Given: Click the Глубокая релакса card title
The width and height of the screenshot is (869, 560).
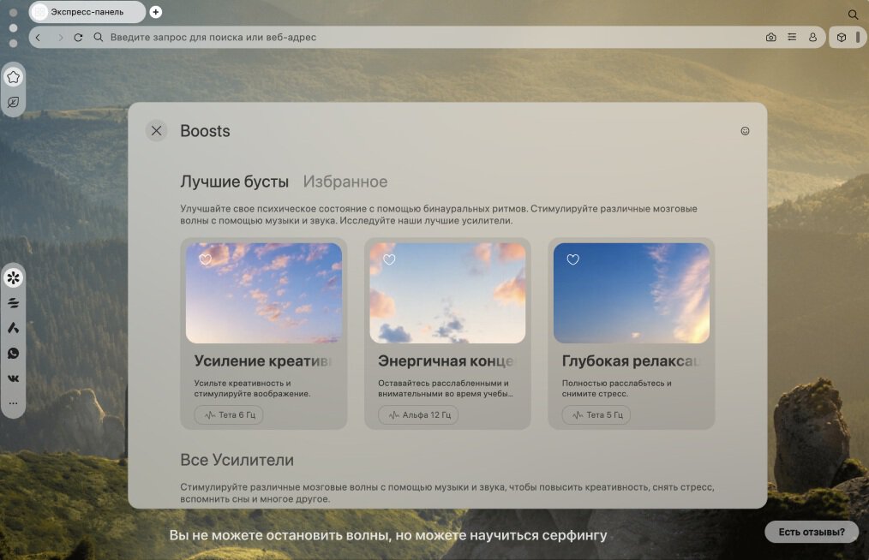Looking at the screenshot, I should click(632, 361).
